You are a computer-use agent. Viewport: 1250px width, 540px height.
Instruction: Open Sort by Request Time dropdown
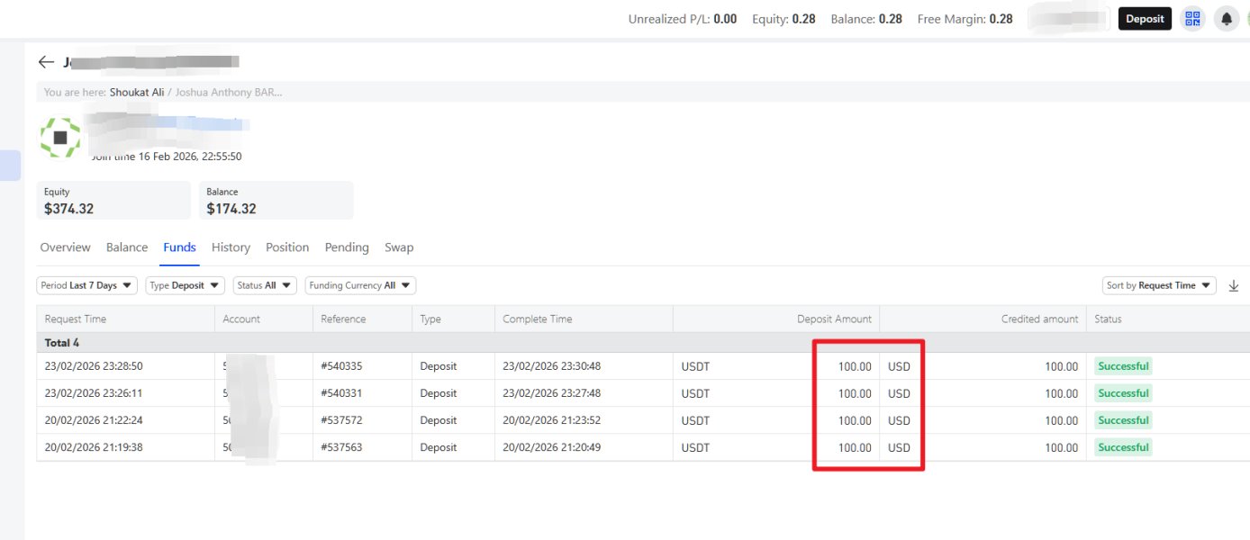1159,285
